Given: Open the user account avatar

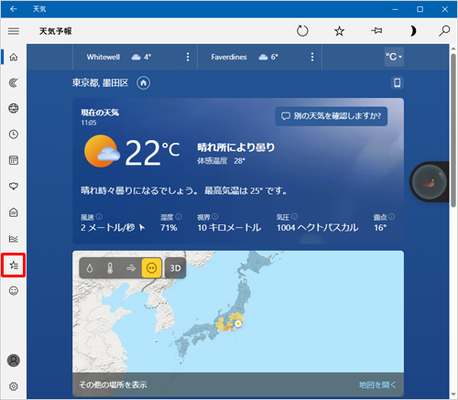Looking at the screenshot, I should [14, 361].
